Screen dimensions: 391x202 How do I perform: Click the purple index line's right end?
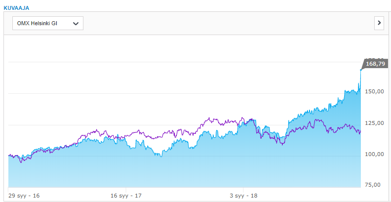360,131
